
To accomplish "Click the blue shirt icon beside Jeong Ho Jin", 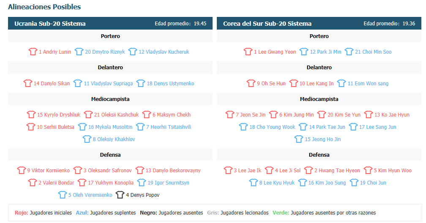I will pyautogui.click(x=299, y=139).
